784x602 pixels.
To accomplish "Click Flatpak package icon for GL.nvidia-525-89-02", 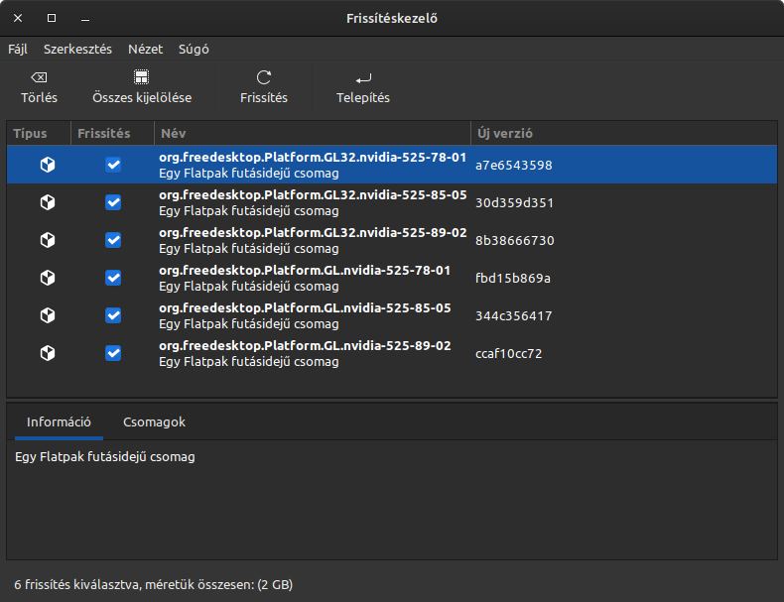I will point(48,353).
